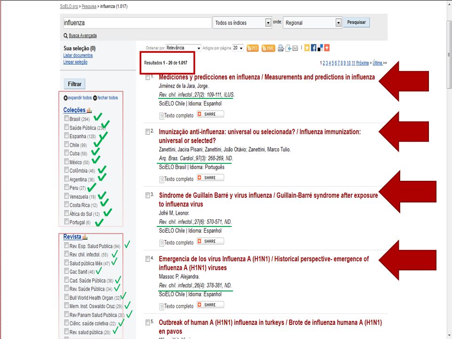The height and width of the screenshot is (339, 452).
Task: Click the yellow star bookmark icon
Action: [x=307, y=48]
